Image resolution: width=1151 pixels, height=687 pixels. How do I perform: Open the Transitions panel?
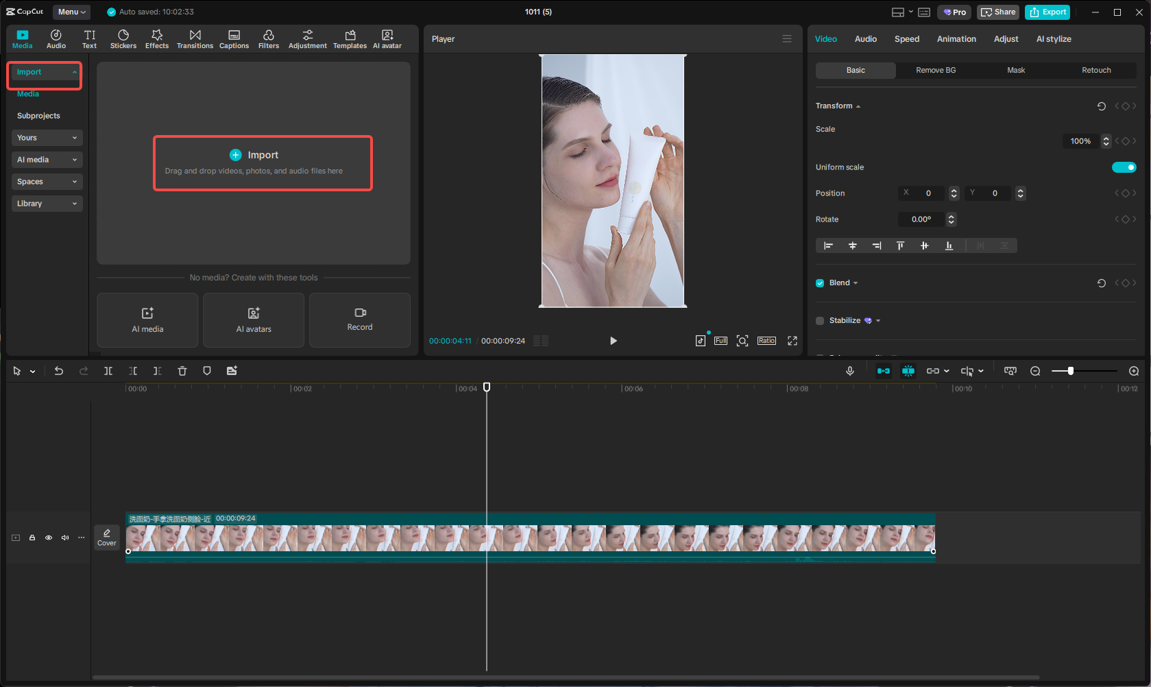(x=195, y=38)
